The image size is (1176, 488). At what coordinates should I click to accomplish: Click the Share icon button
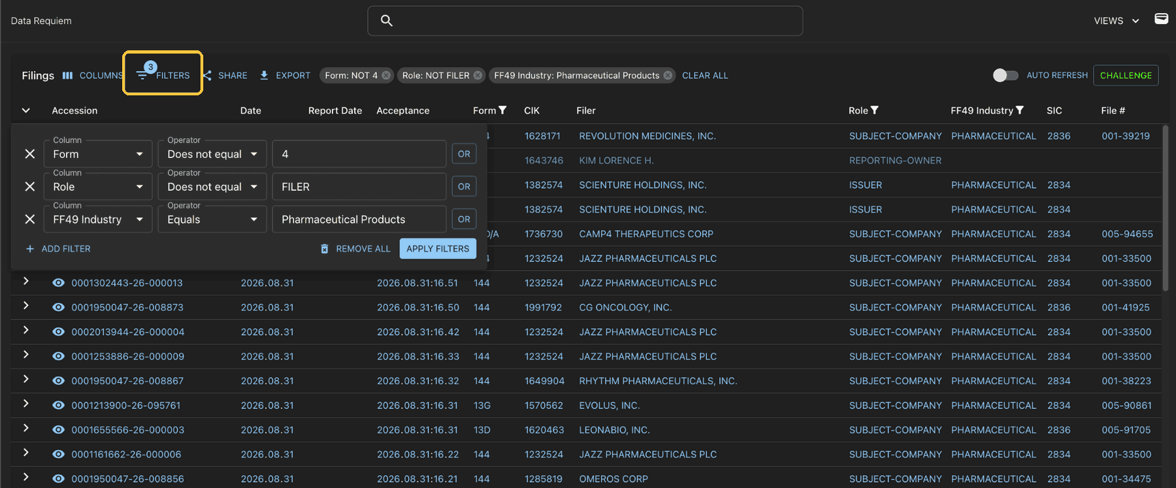(225, 76)
